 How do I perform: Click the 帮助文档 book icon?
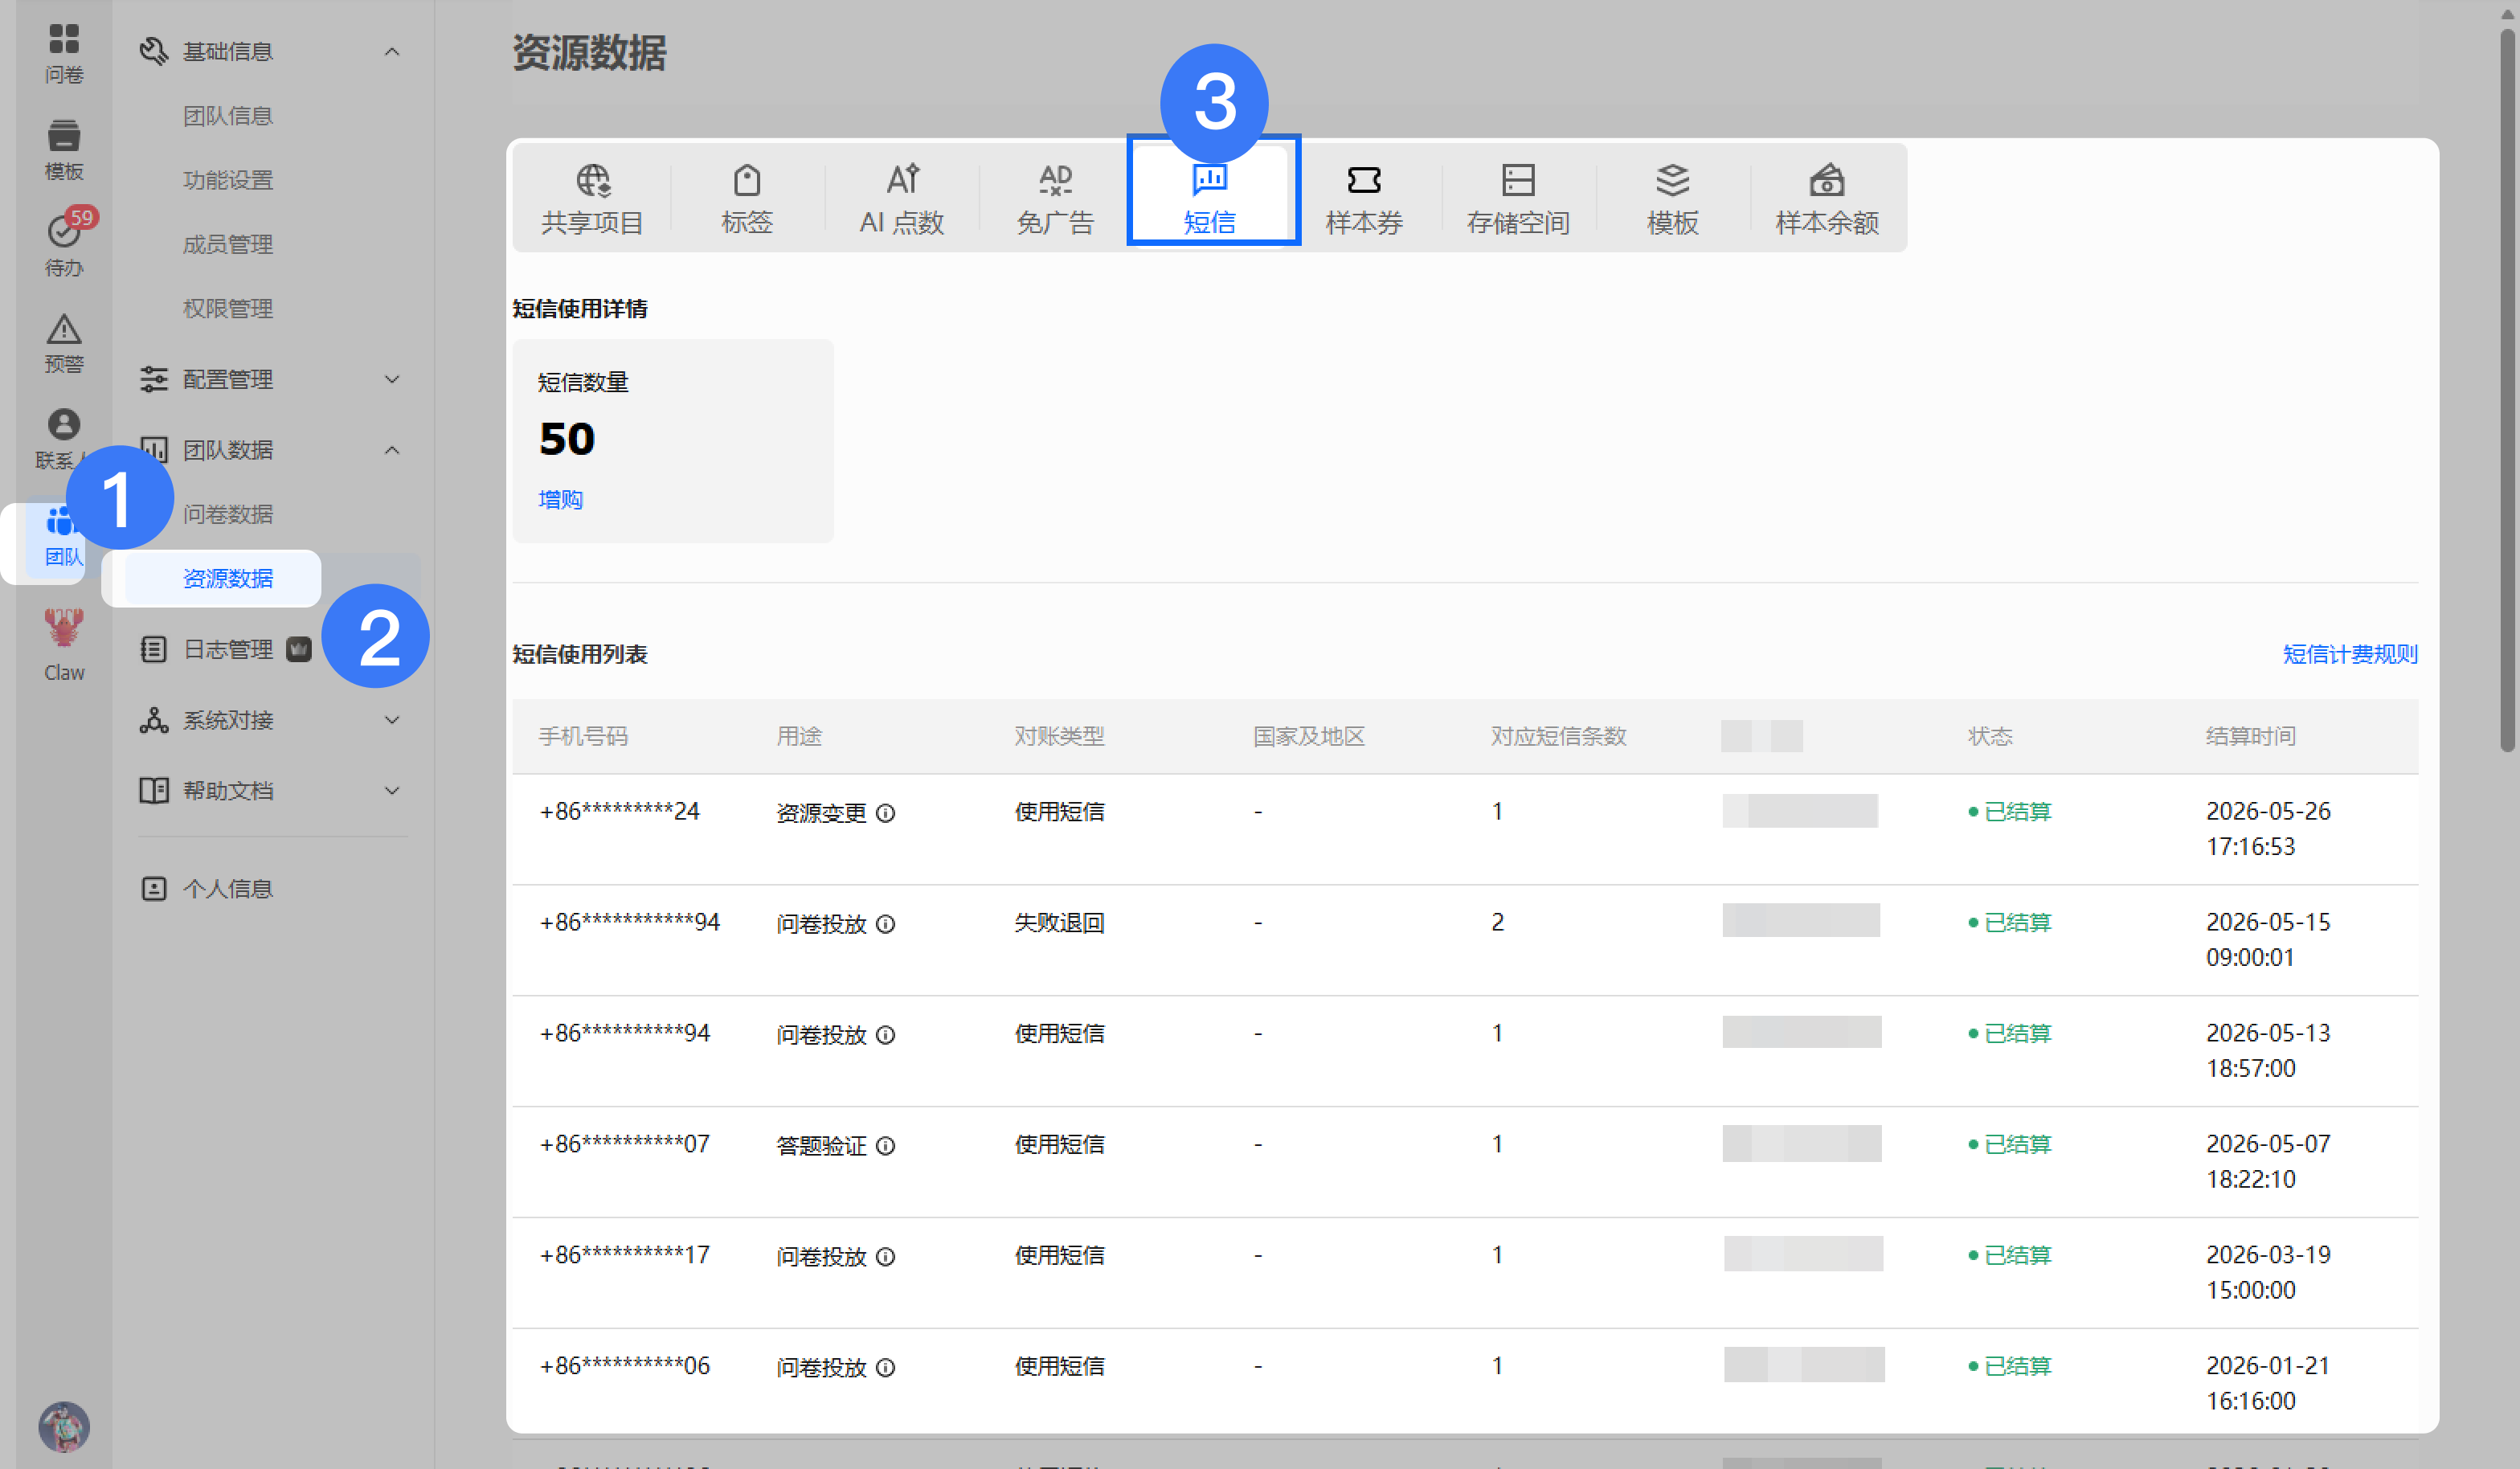[x=153, y=790]
